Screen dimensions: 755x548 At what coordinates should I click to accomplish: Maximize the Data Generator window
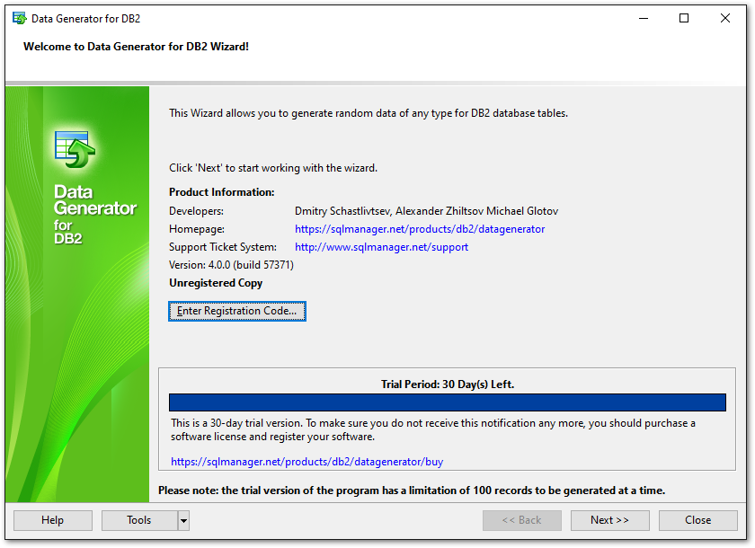[x=684, y=18]
